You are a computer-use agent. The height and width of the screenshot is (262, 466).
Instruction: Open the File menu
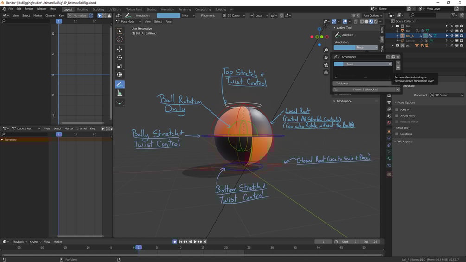pyautogui.click(x=11, y=9)
